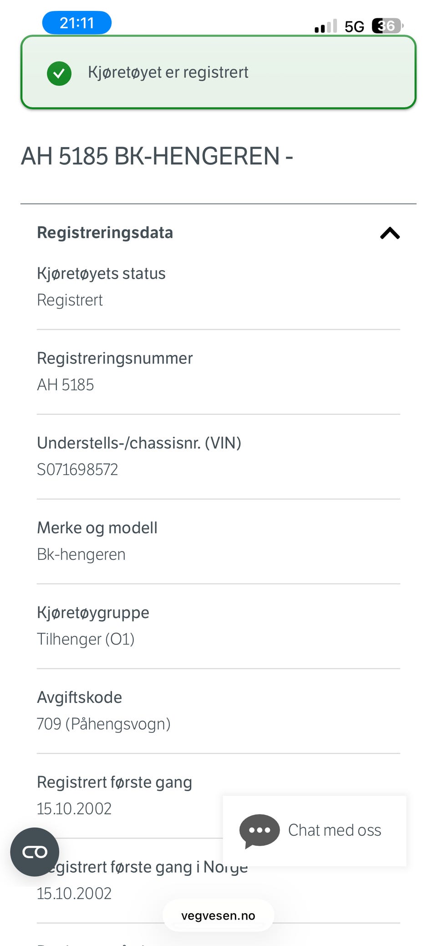Tap the battery level icon

(x=387, y=26)
